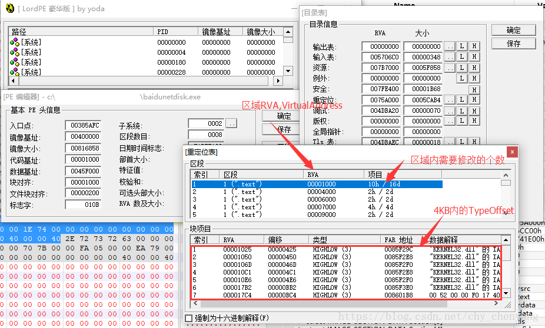Click the H button for 调试 row
This screenshot has width=545, height=328.
pos(474,111)
